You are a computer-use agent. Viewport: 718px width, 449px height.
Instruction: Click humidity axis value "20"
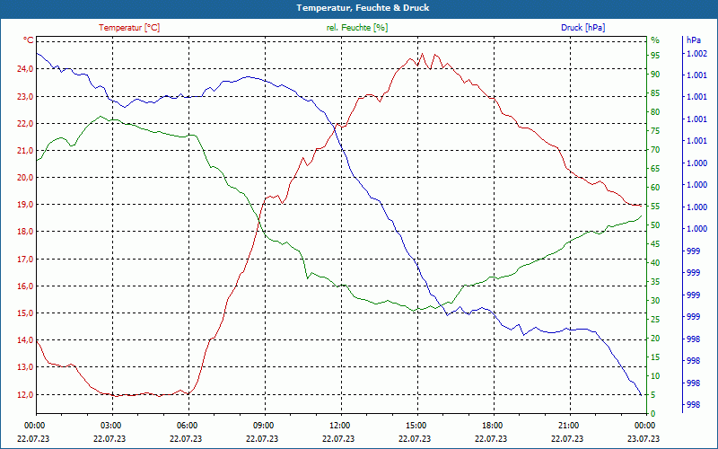tap(655, 339)
